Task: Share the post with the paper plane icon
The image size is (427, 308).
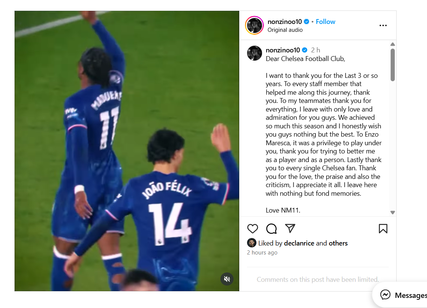Action: [x=290, y=228]
